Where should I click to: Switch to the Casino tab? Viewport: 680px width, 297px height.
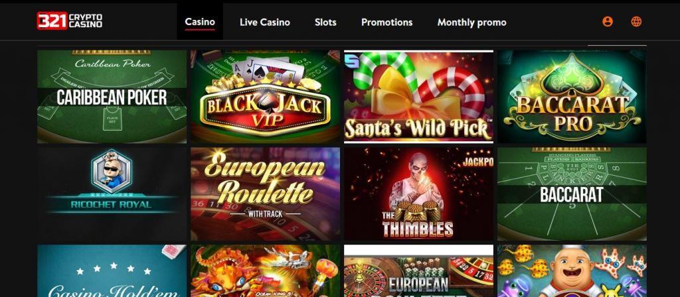click(x=200, y=22)
